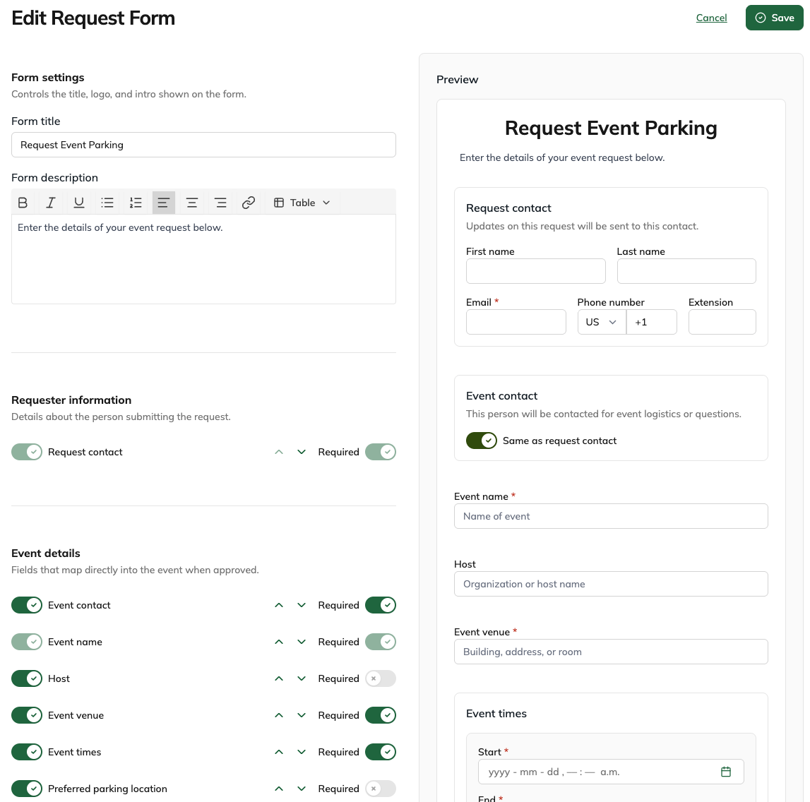Move Request contact field up
Image resolution: width=810 pixels, height=802 pixels.
click(x=279, y=452)
